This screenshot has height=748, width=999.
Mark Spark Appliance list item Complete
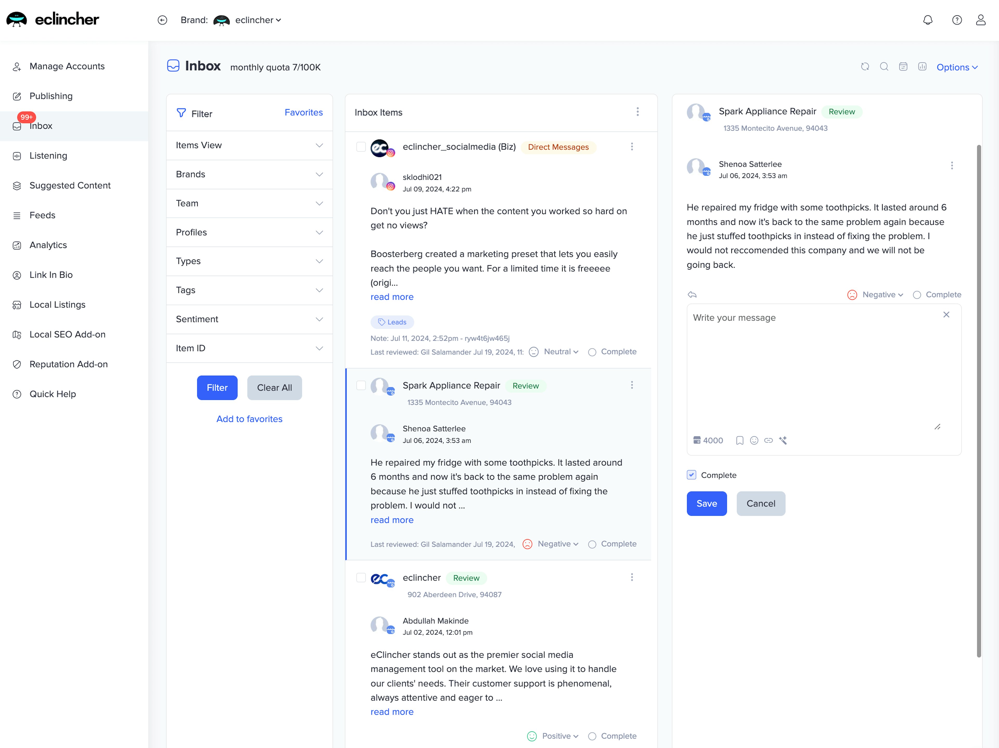click(x=592, y=544)
